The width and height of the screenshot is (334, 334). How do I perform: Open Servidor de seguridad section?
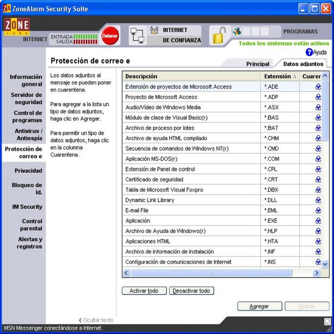point(26,99)
